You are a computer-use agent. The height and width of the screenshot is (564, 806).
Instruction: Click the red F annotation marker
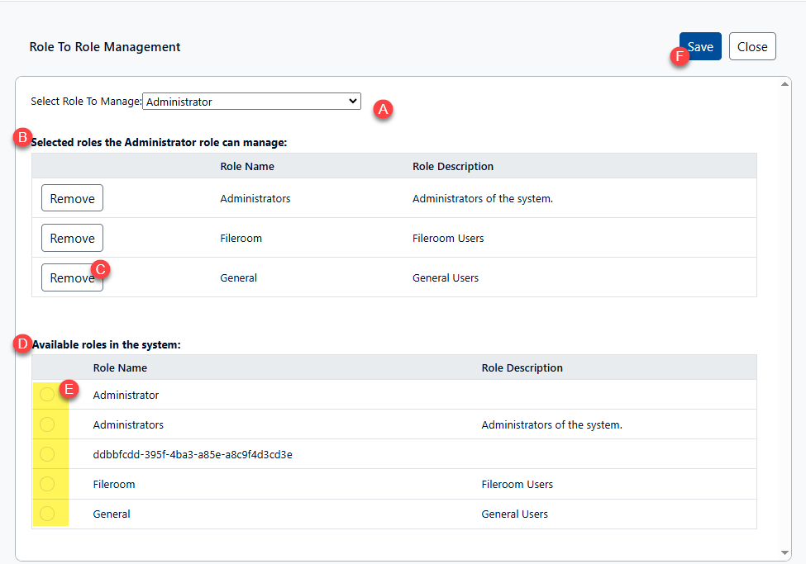pyautogui.click(x=680, y=57)
